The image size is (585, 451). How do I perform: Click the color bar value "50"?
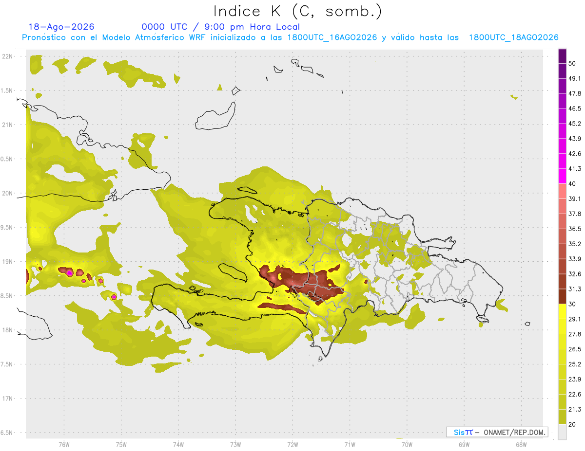[x=573, y=64]
